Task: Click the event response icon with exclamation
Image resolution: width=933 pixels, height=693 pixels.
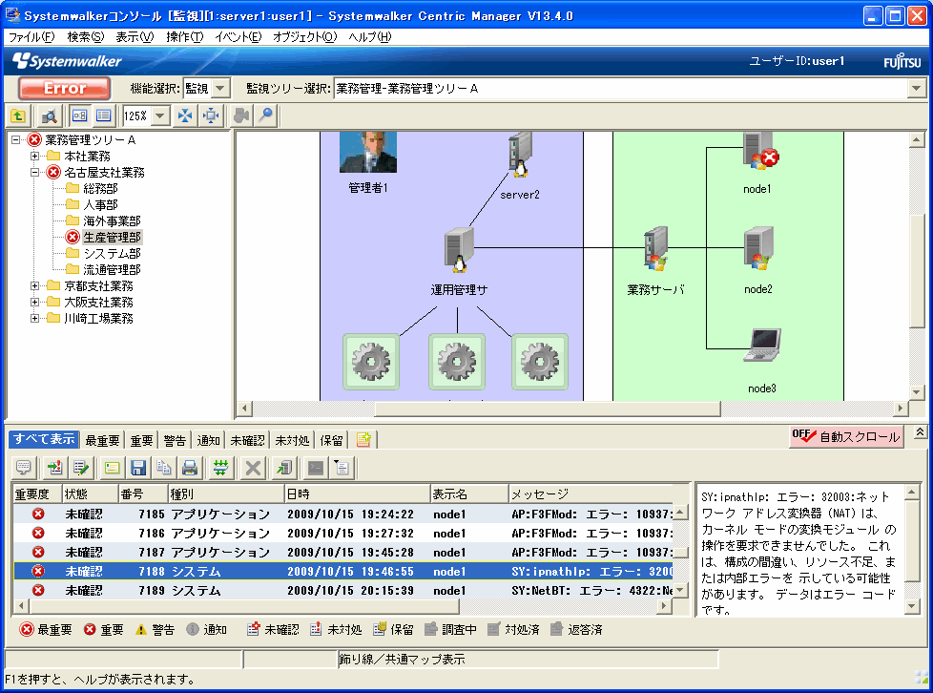Action: tap(55, 468)
